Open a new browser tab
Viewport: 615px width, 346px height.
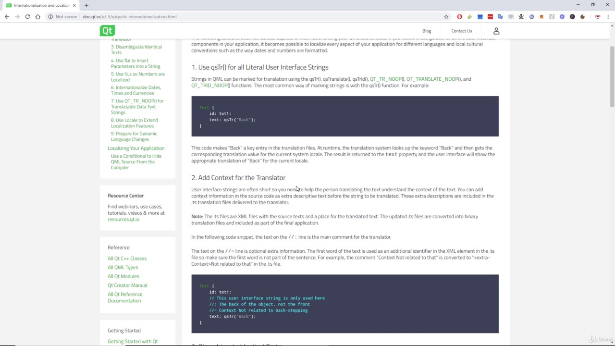[x=86, y=5]
